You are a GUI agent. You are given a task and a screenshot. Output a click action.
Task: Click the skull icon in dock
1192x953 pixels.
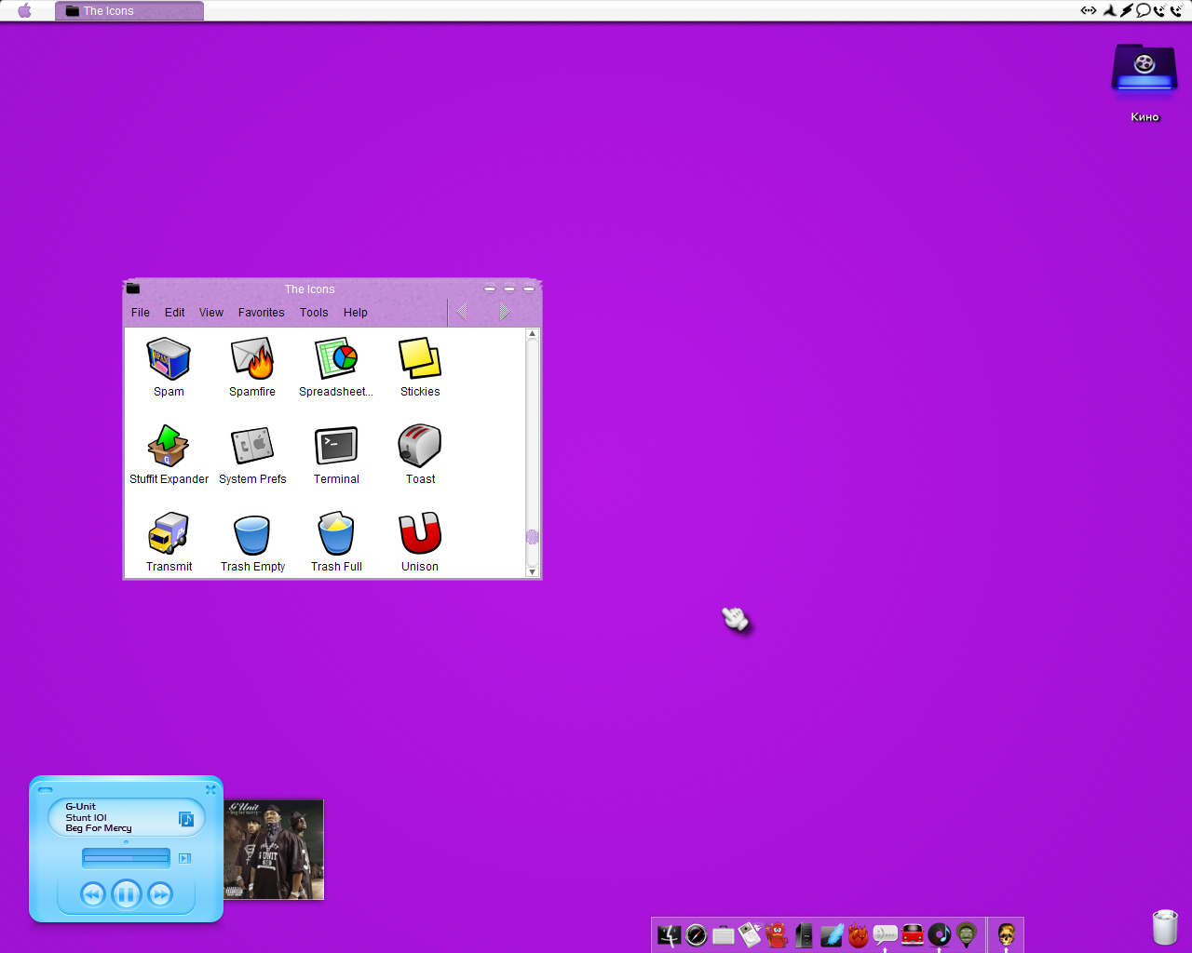(x=1007, y=934)
